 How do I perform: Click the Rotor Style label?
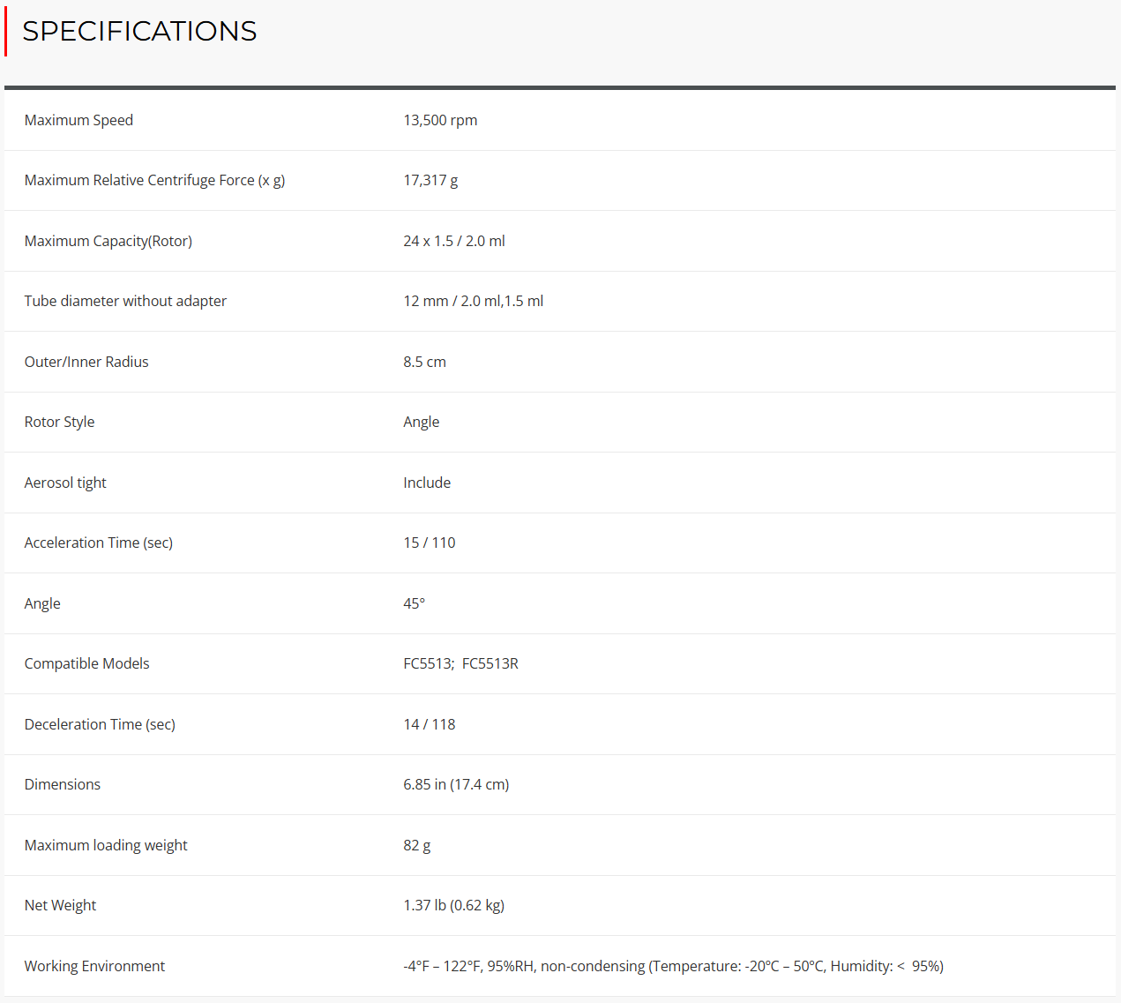[x=59, y=422]
